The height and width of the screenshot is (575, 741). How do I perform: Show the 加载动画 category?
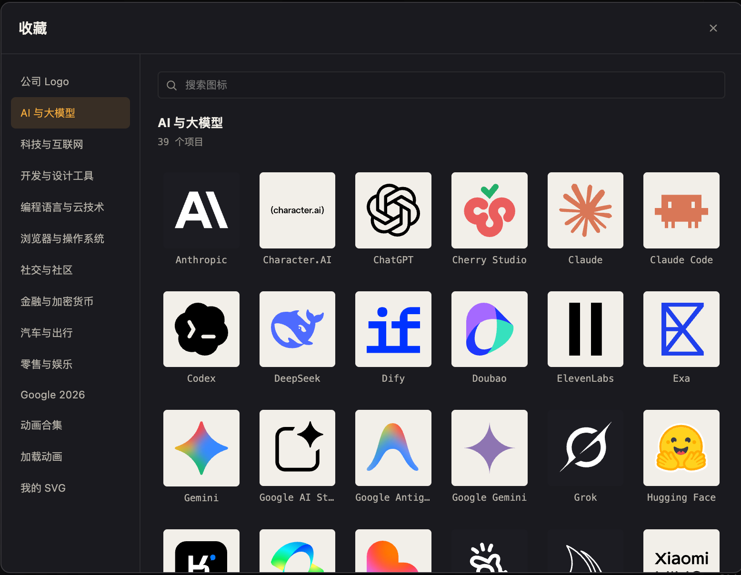(70, 456)
